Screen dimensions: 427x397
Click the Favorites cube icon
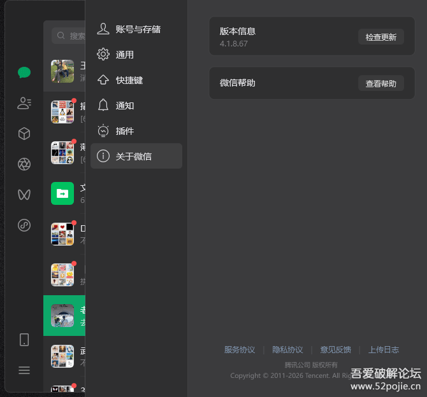pyautogui.click(x=24, y=134)
